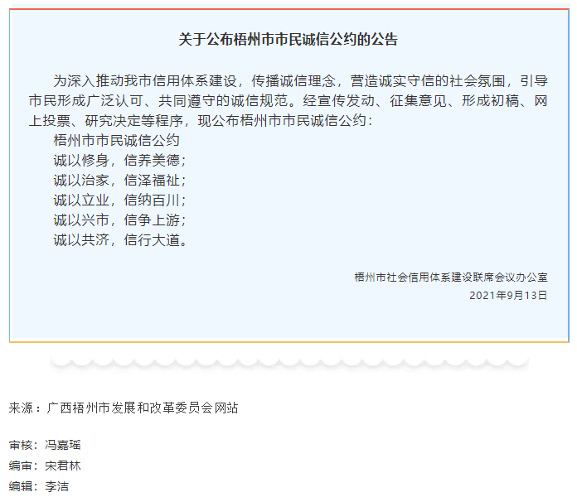The image size is (577, 502).
Task: Click the wavy divider below the announcement box
Action: [x=288, y=362]
